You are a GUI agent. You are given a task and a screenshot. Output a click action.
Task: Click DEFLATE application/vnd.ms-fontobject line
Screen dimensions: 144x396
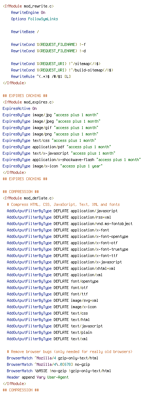coord(70,224)
